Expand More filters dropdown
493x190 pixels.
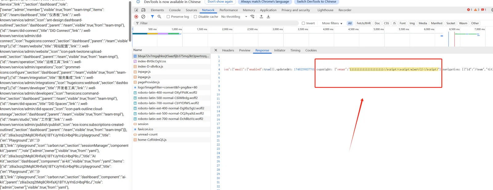(332, 23)
